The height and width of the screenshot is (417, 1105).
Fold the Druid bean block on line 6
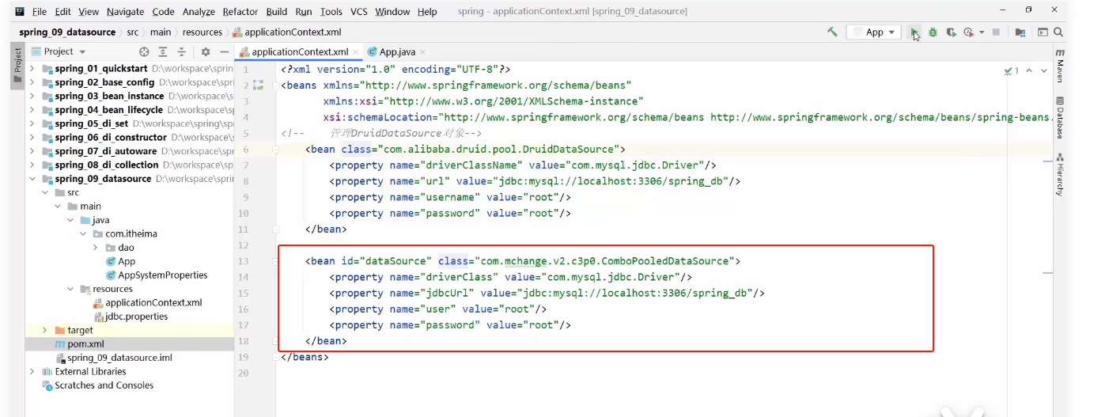click(x=274, y=150)
